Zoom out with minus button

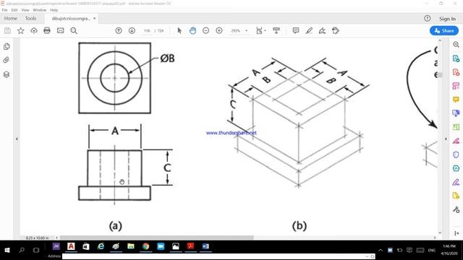click(x=205, y=30)
